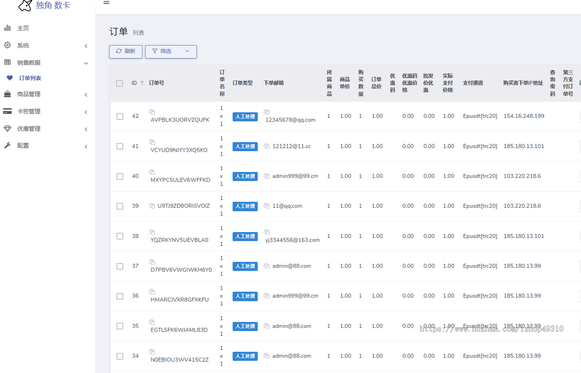Click the IP address 154.16.248.199

point(524,116)
